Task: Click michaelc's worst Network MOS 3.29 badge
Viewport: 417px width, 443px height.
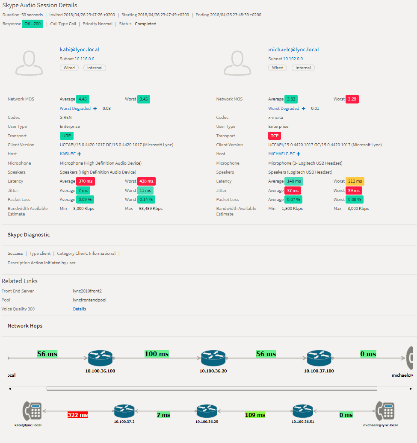Action: pos(352,99)
